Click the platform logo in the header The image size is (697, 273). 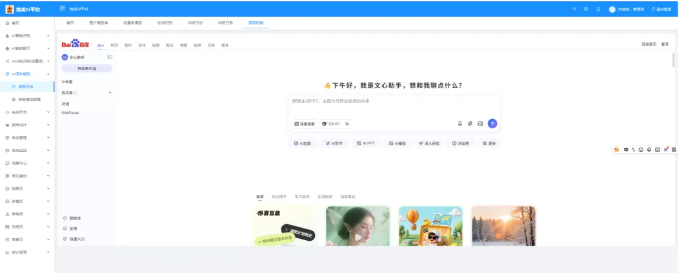pyautogui.click(x=10, y=9)
